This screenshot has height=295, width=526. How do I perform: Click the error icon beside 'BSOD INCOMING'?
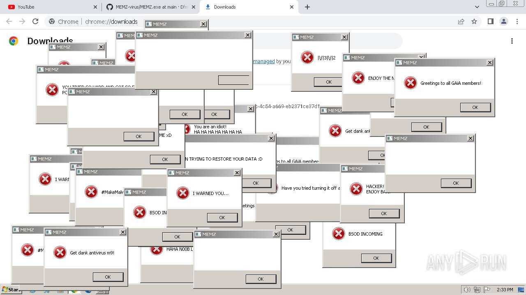pyautogui.click(x=339, y=234)
